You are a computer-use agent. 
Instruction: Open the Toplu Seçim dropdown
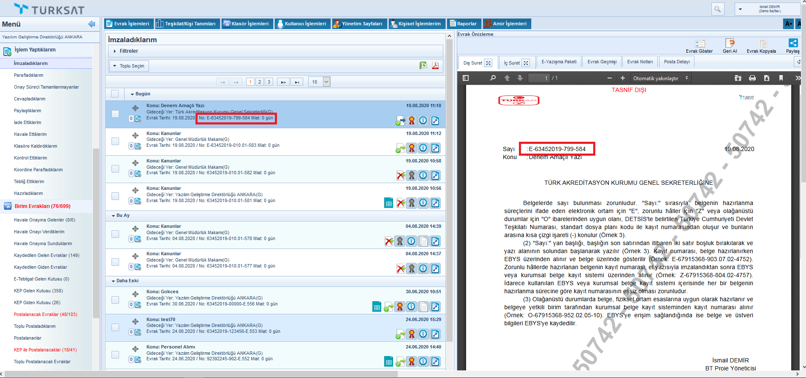tap(129, 66)
